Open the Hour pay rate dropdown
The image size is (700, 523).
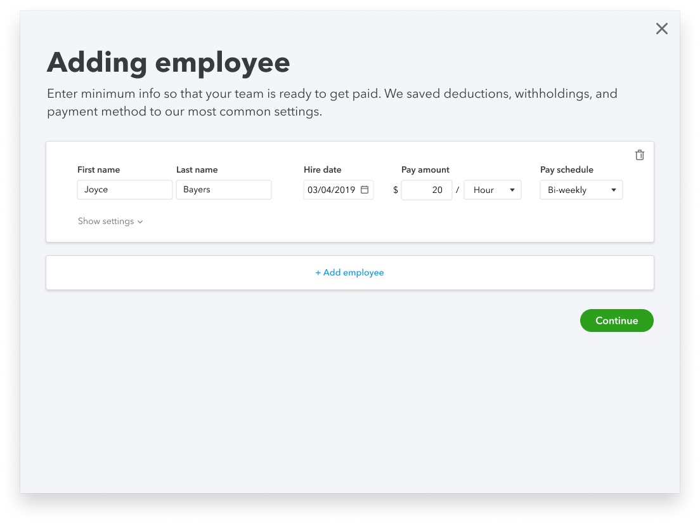coord(493,190)
